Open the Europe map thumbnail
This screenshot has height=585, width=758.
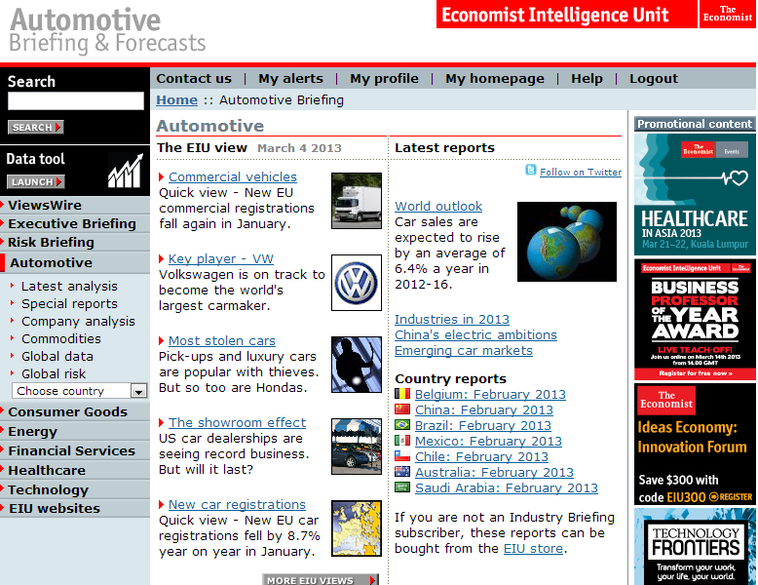point(357,528)
